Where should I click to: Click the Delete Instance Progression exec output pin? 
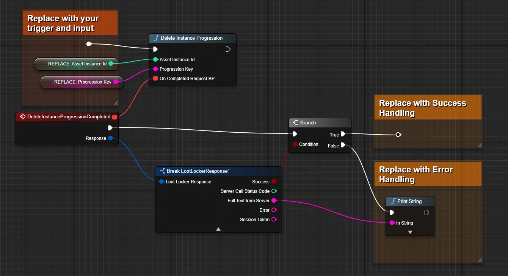(x=228, y=49)
